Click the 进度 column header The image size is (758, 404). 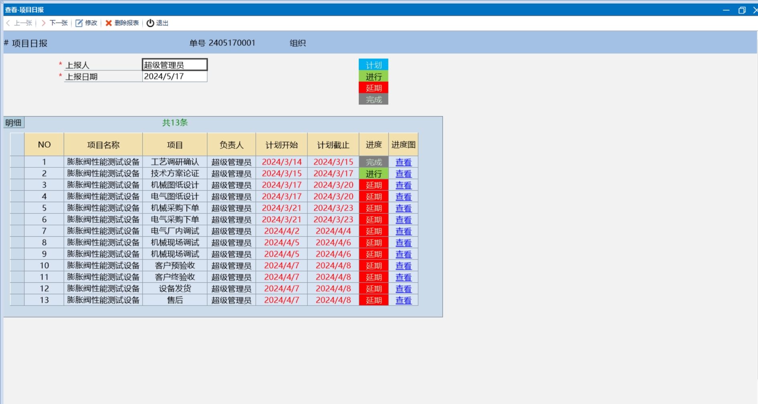[x=374, y=145]
